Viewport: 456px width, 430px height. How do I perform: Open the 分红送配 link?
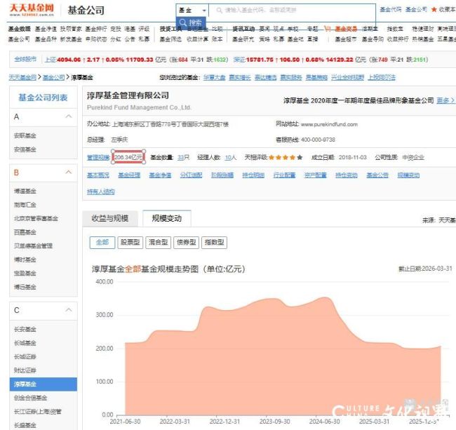point(191,175)
